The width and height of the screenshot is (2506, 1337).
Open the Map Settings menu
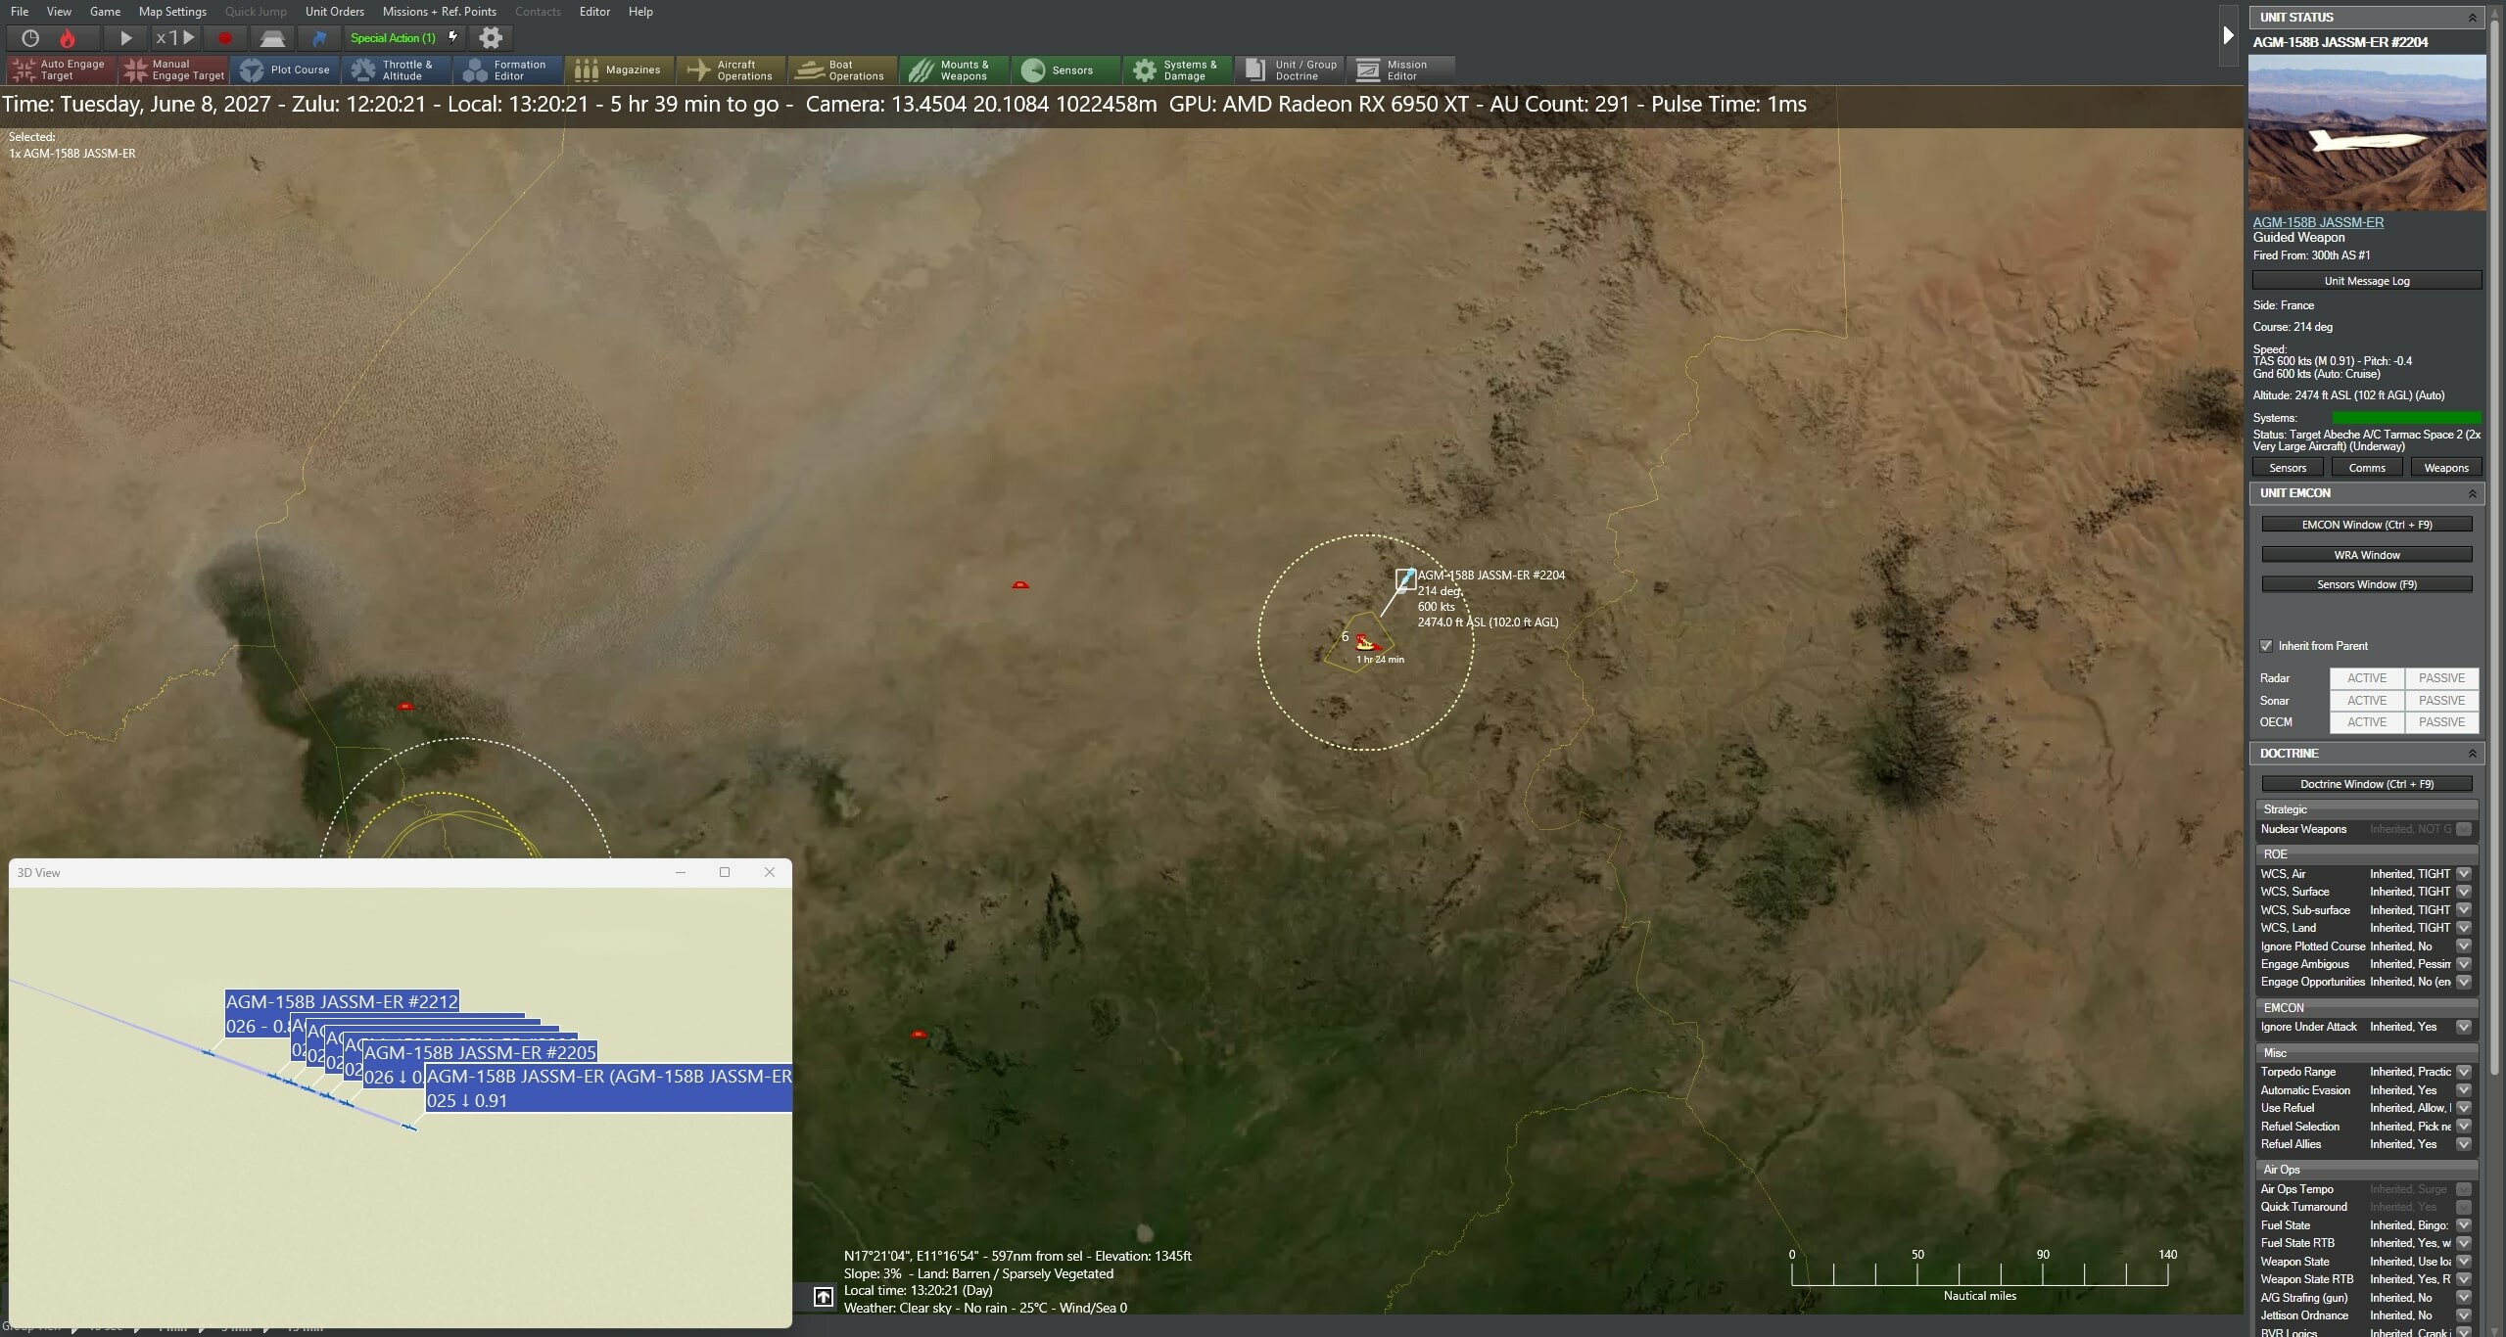coord(171,12)
